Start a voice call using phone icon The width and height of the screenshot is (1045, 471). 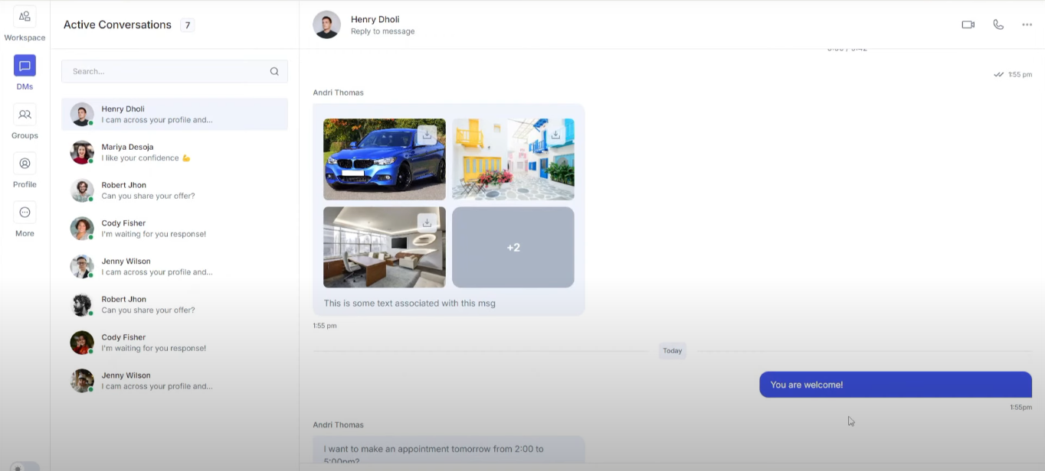tap(997, 24)
